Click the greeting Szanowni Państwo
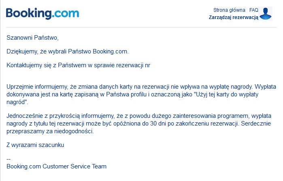Viewport: 283px width, 181px height. pos(32,38)
